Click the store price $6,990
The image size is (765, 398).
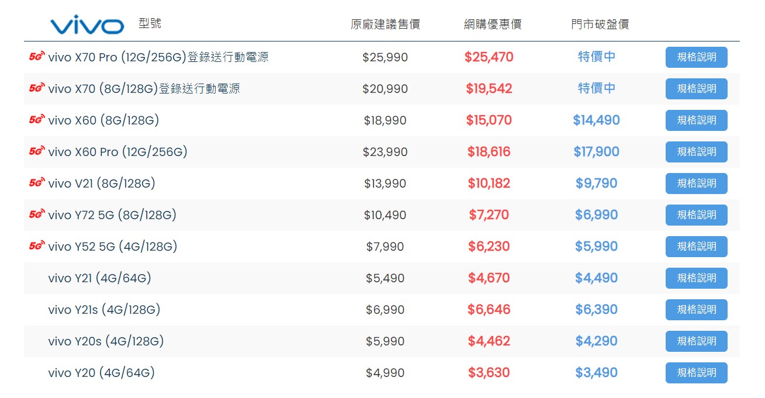click(597, 215)
